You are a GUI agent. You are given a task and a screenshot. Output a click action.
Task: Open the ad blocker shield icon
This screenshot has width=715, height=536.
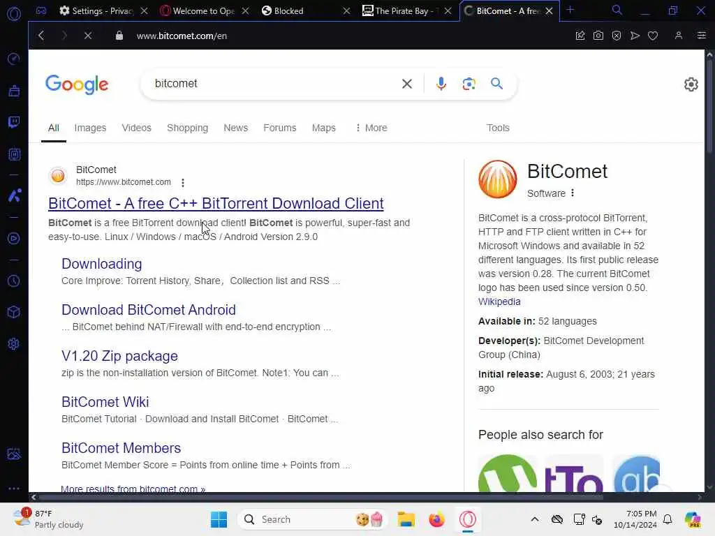click(x=617, y=36)
